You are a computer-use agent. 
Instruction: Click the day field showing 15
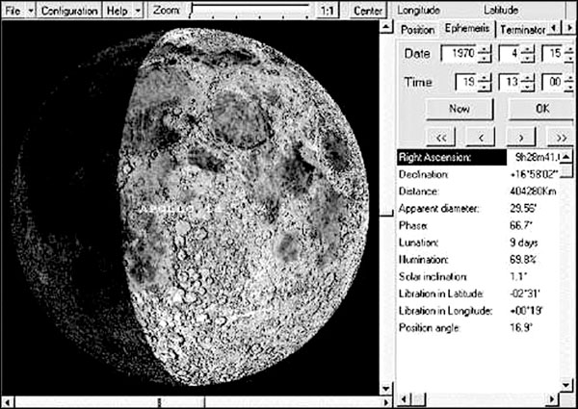pos(553,54)
